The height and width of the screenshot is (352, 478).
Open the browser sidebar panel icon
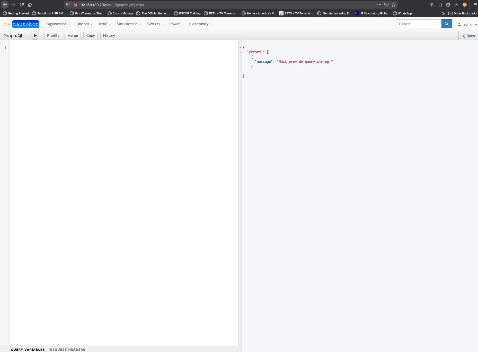click(x=440, y=5)
